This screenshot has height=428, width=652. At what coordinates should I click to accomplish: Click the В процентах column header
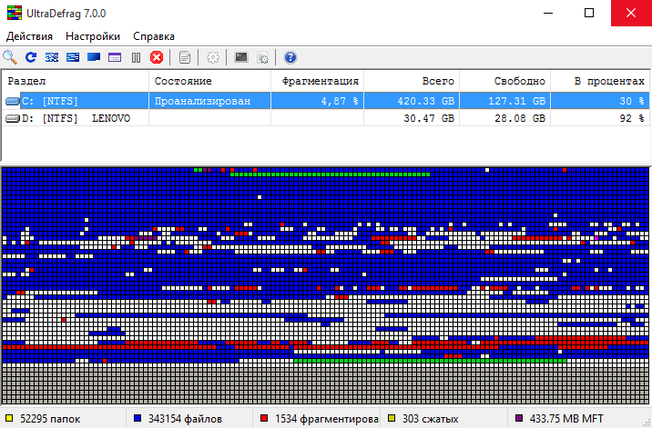(600, 81)
